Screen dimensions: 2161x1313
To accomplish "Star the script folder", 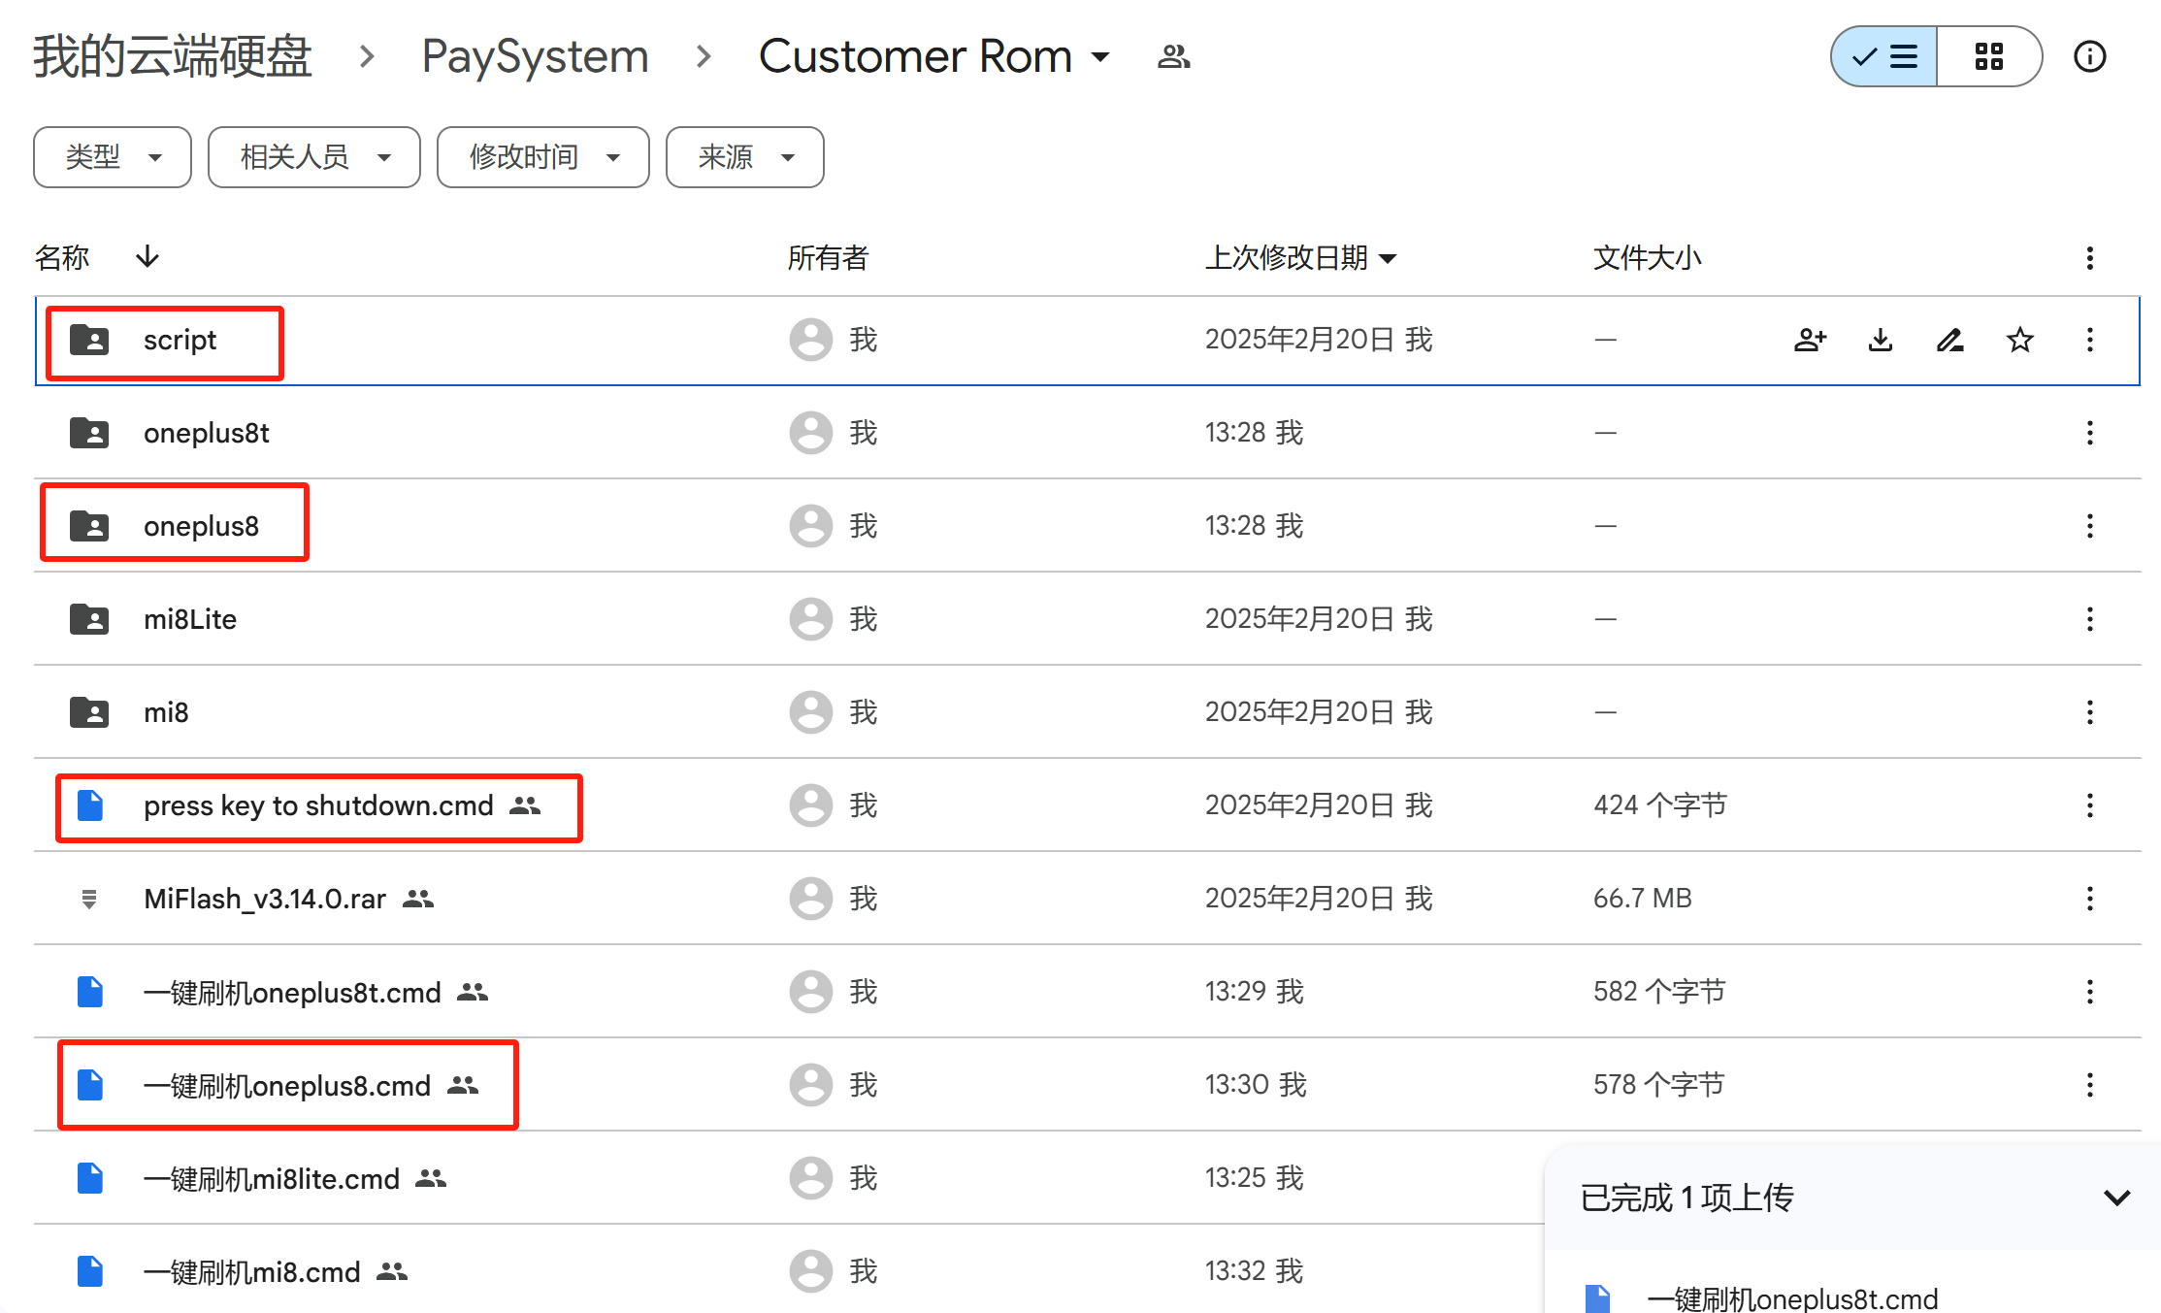I will click(2019, 340).
